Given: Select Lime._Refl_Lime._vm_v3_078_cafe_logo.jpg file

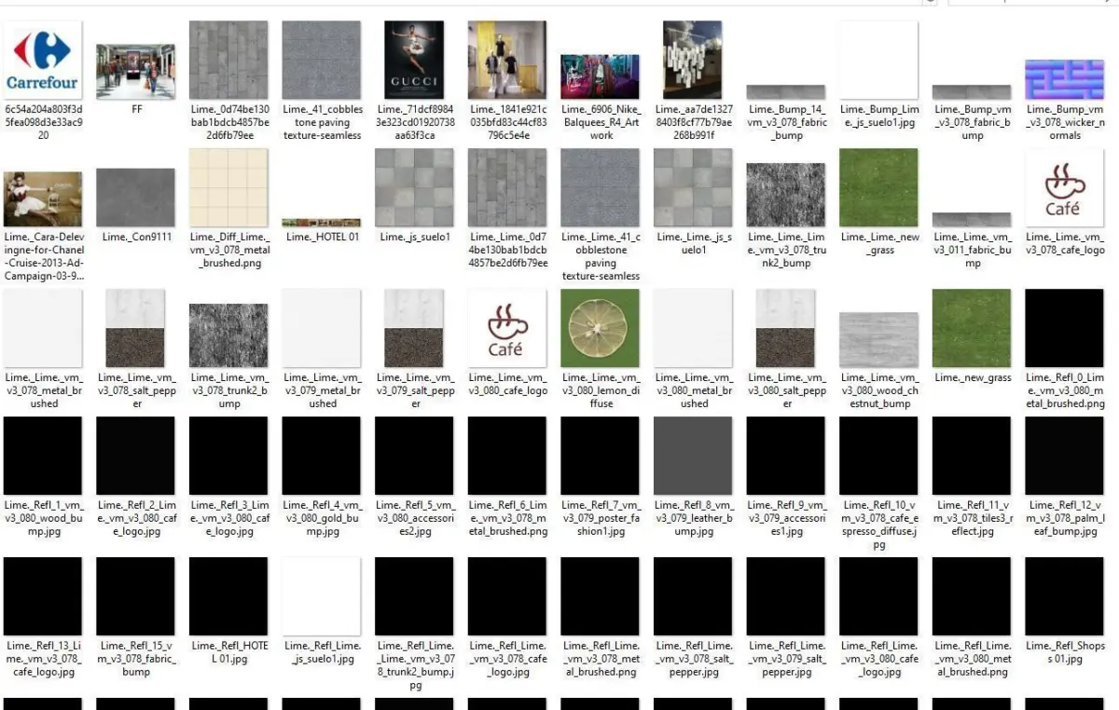Looking at the screenshot, I should [507, 596].
